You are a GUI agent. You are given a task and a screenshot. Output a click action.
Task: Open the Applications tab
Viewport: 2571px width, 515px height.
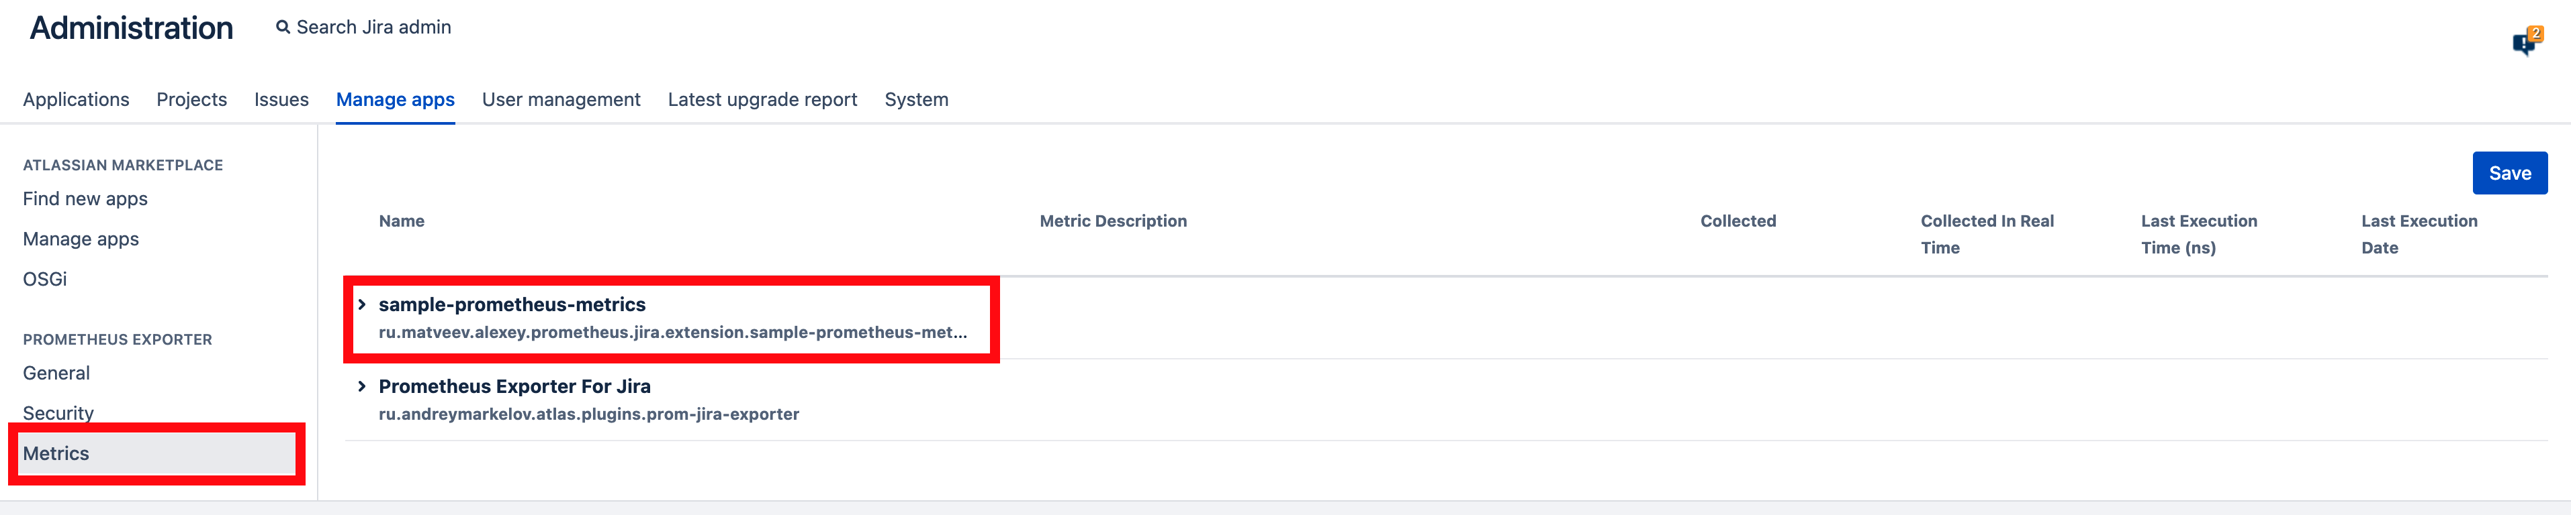[76, 100]
